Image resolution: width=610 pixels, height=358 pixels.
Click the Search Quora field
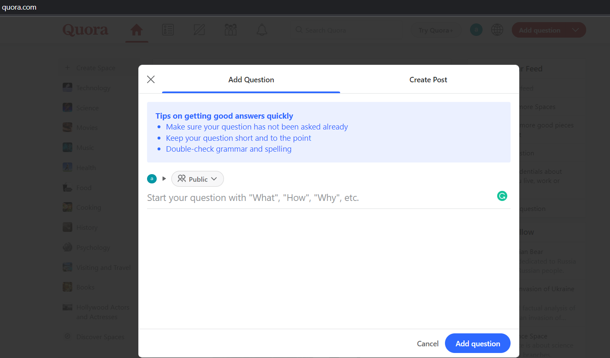346,30
